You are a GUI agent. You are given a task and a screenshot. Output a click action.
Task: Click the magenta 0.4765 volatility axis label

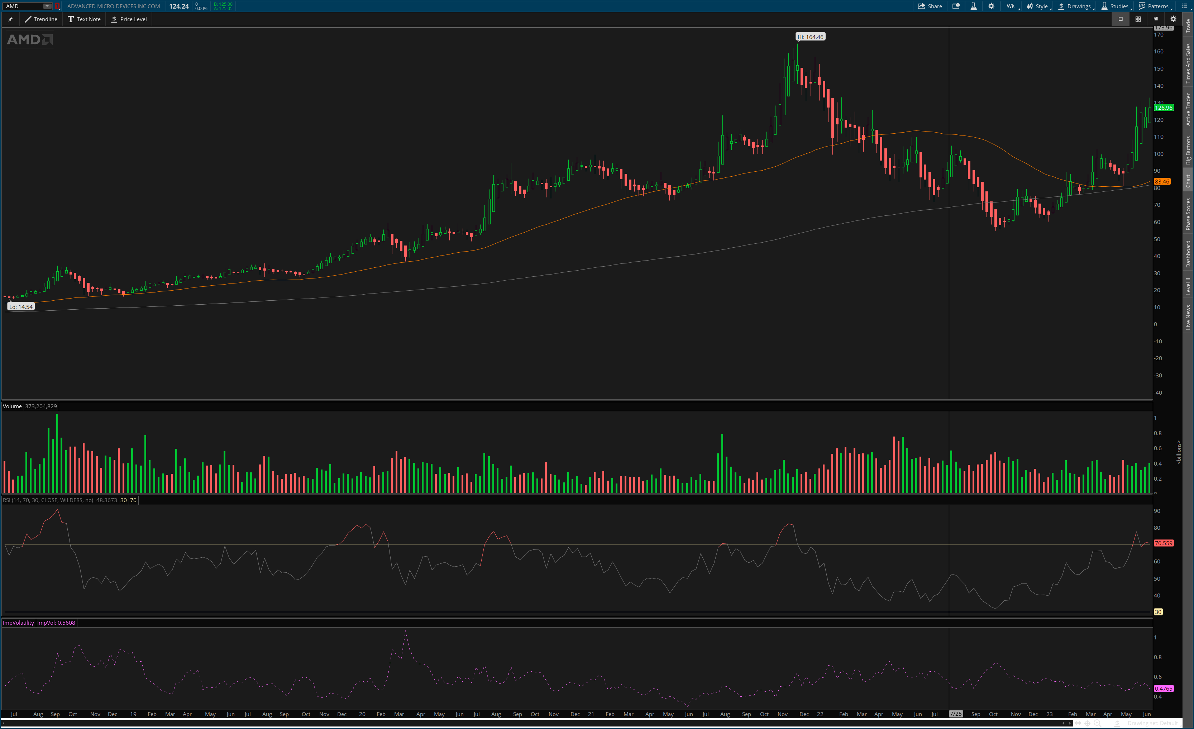point(1164,689)
